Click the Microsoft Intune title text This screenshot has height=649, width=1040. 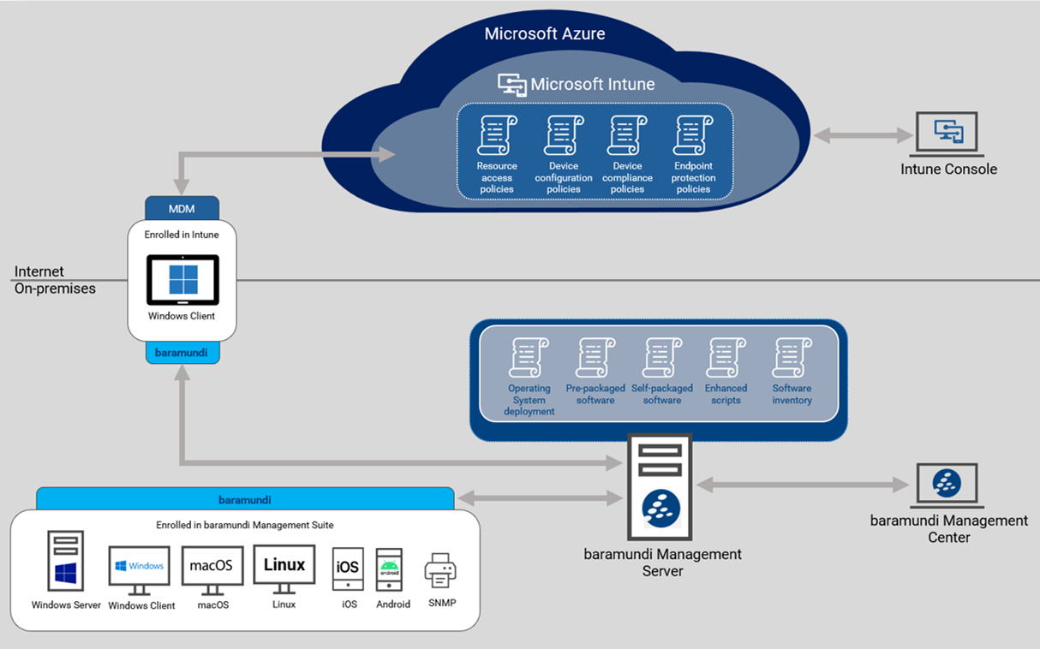[x=593, y=84]
